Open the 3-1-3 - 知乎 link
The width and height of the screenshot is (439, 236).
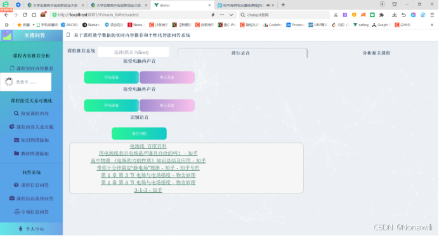coord(148,190)
